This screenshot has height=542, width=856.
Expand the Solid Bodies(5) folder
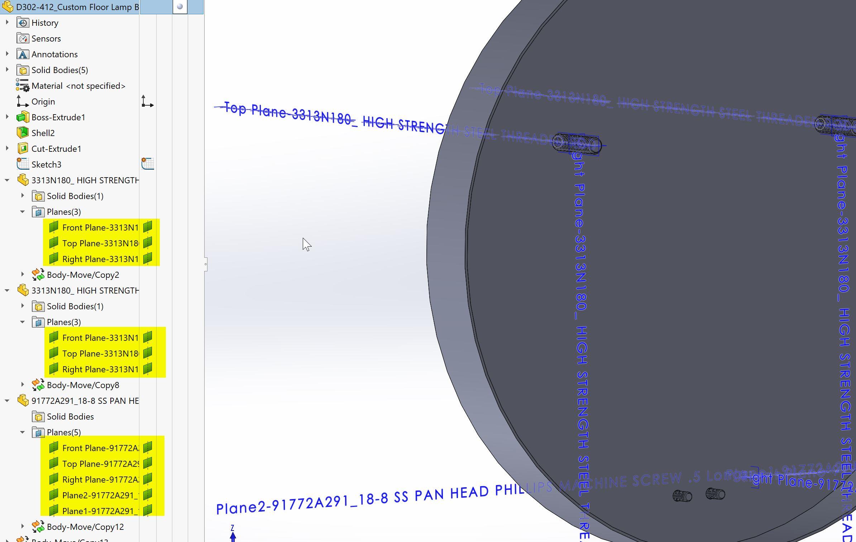(x=7, y=70)
